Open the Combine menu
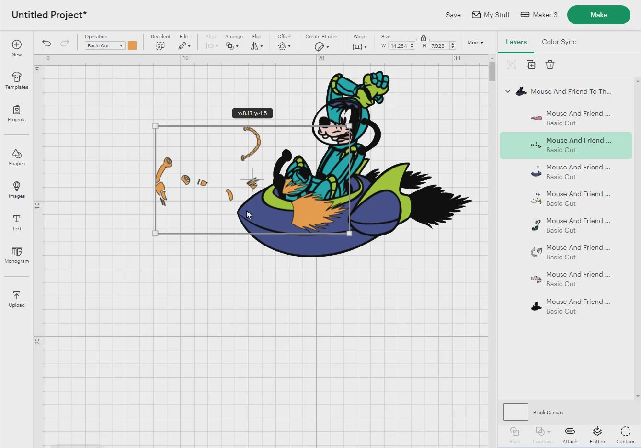 543,435
